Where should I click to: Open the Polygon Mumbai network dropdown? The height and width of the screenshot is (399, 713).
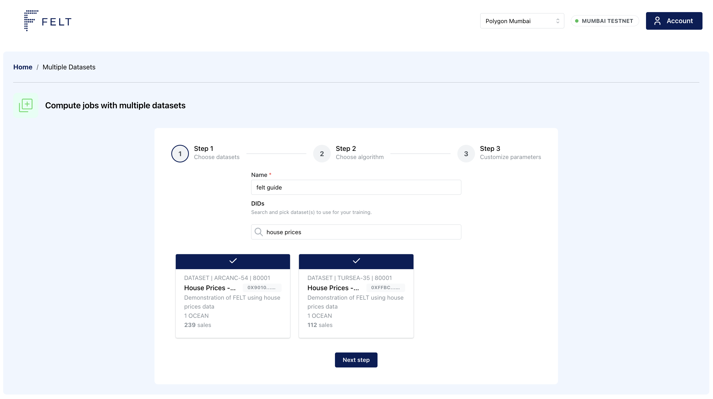(x=522, y=21)
